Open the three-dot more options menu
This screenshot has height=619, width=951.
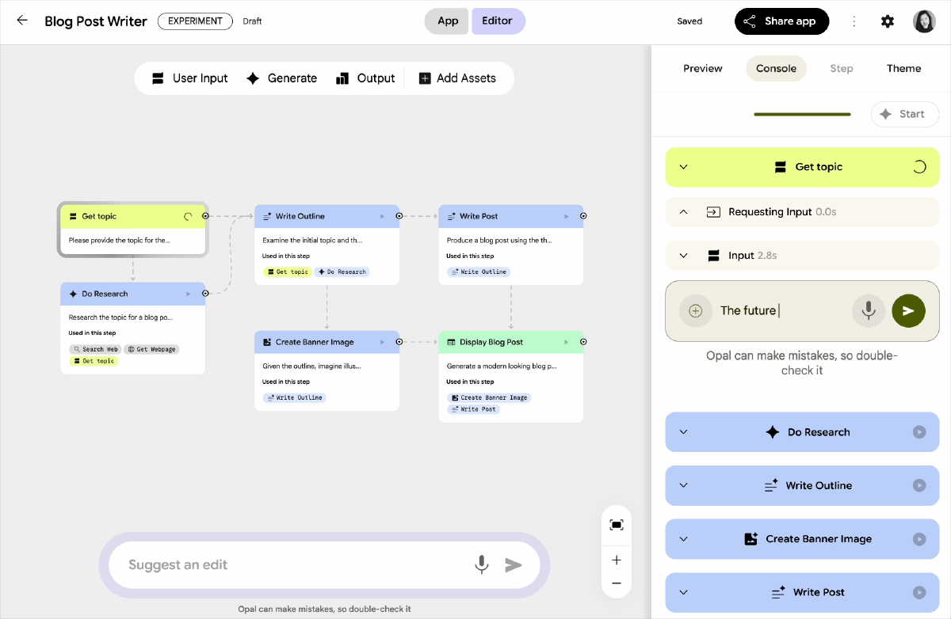854,21
